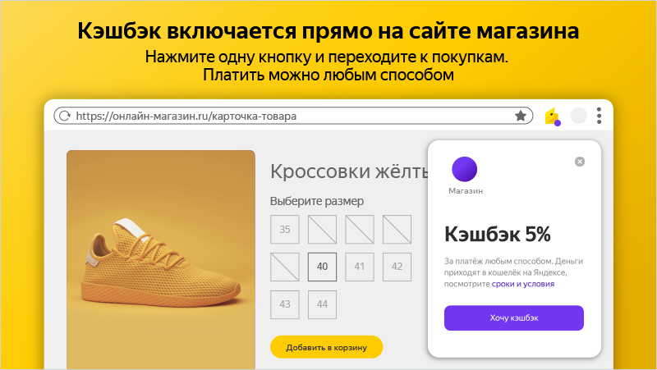The width and height of the screenshot is (657, 370).
Task: Click the bookmark star icon
Action: click(521, 116)
